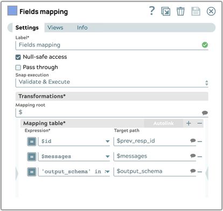
Task: Click the Autolink button
Action: [163, 123]
